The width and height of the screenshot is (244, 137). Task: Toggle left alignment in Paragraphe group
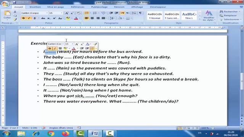coord(87,18)
